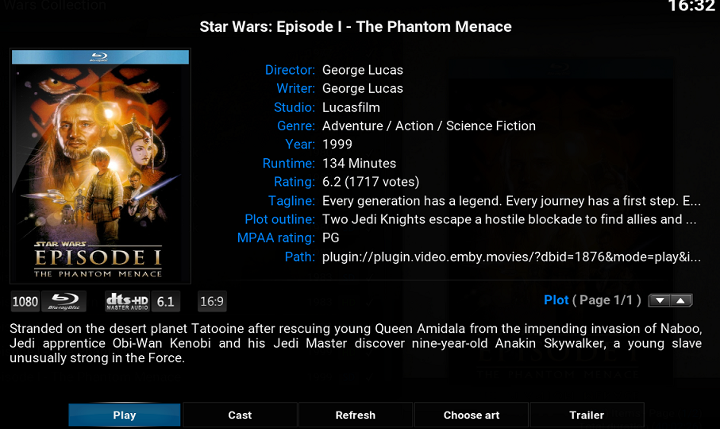
Task: Click the 1080 resolution flag icon
Action: (25, 302)
